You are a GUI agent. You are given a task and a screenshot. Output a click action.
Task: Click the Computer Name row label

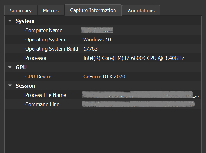(44, 31)
